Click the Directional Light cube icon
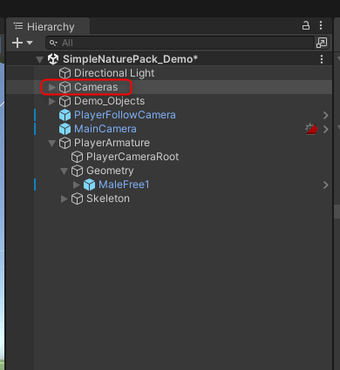This screenshot has width=340, height=370. click(x=65, y=73)
